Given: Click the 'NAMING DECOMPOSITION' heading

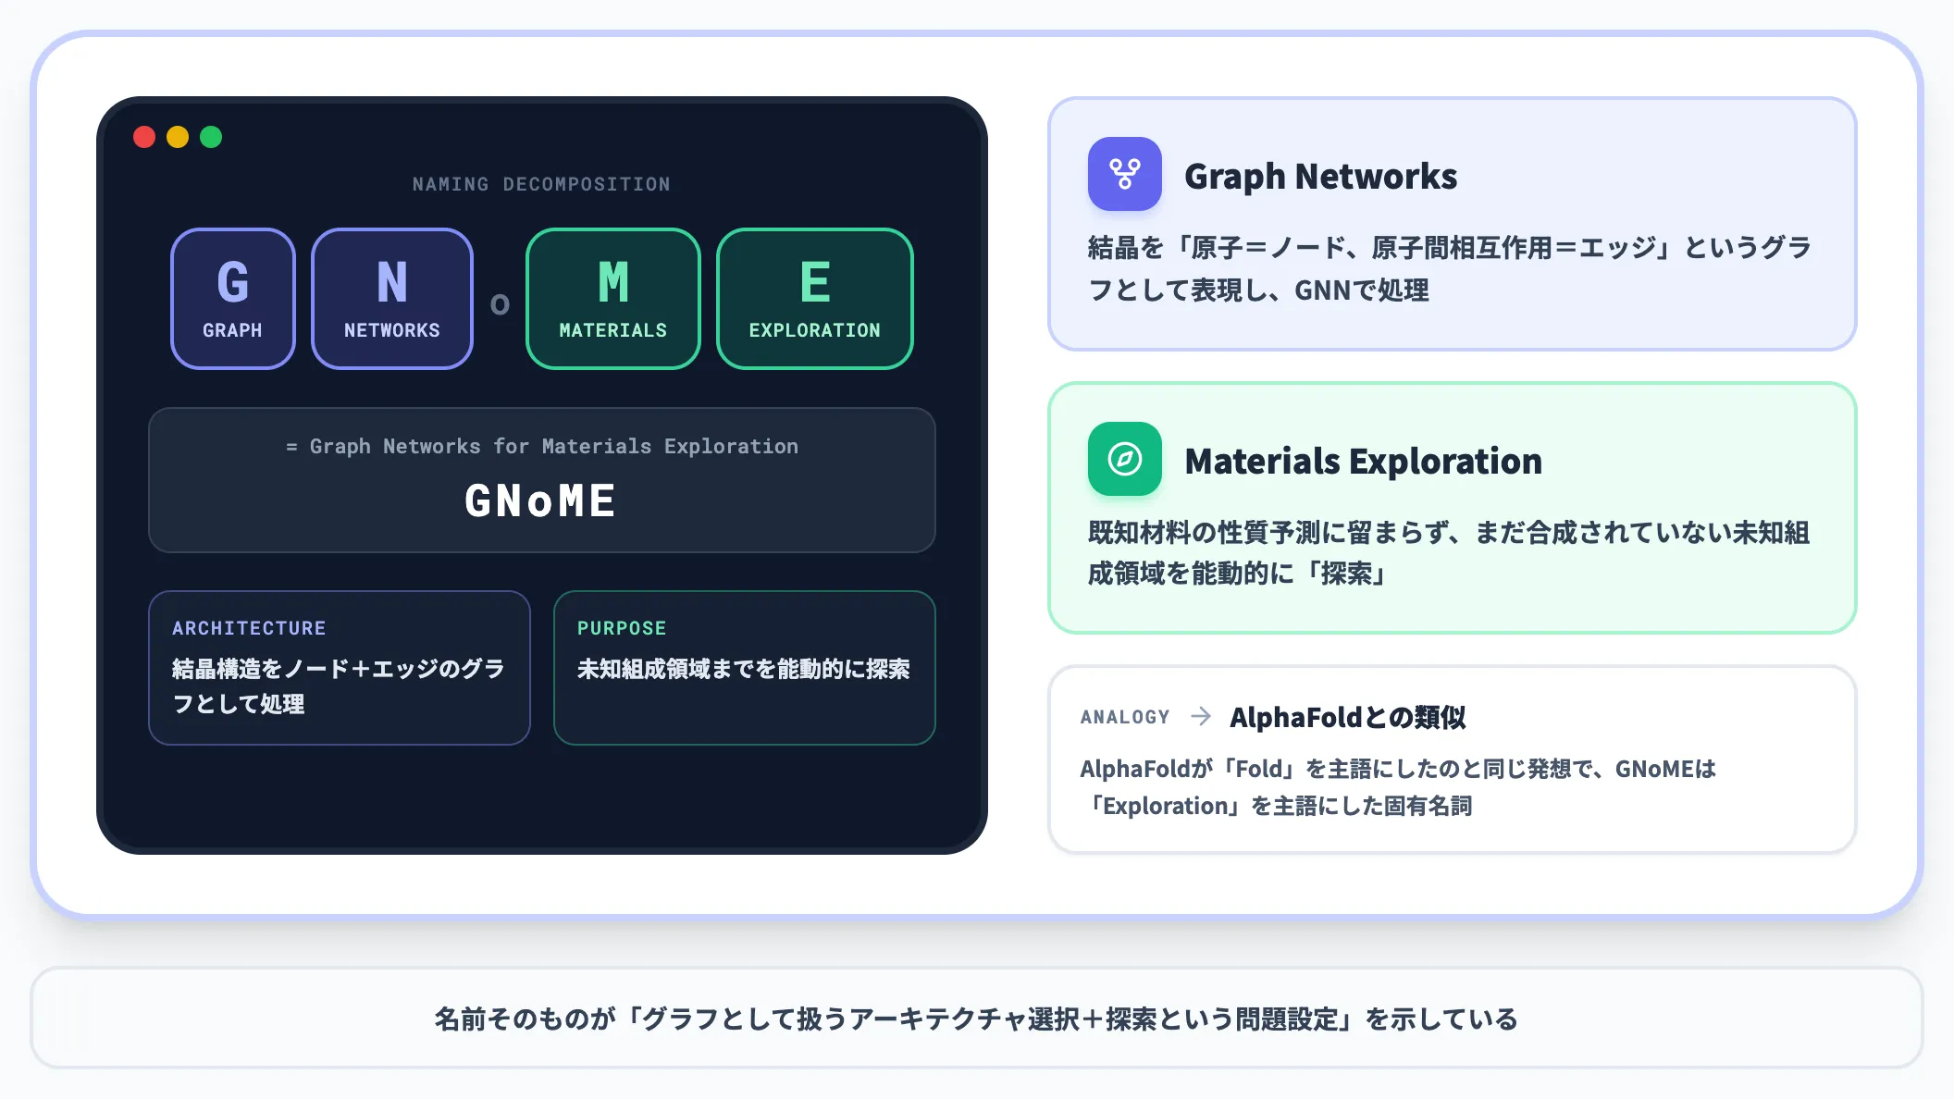Looking at the screenshot, I should tap(541, 184).
